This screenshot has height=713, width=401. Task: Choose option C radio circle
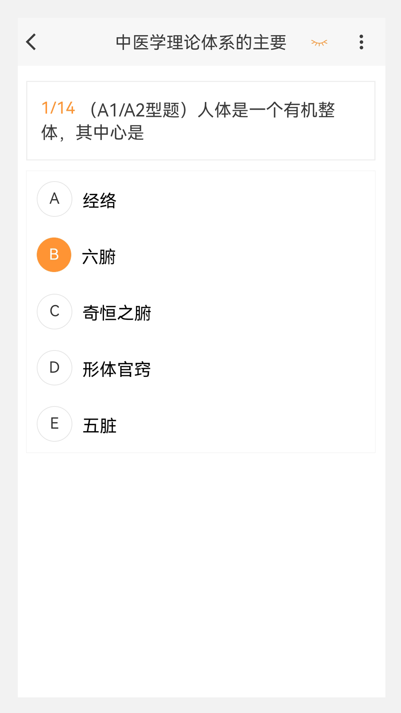point(54,312)
